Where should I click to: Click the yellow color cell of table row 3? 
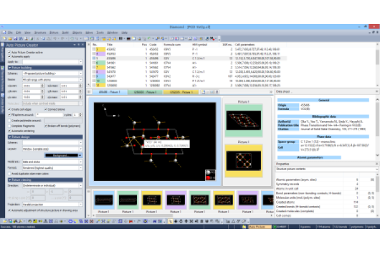pyautogui.click(x=101, y=49)
